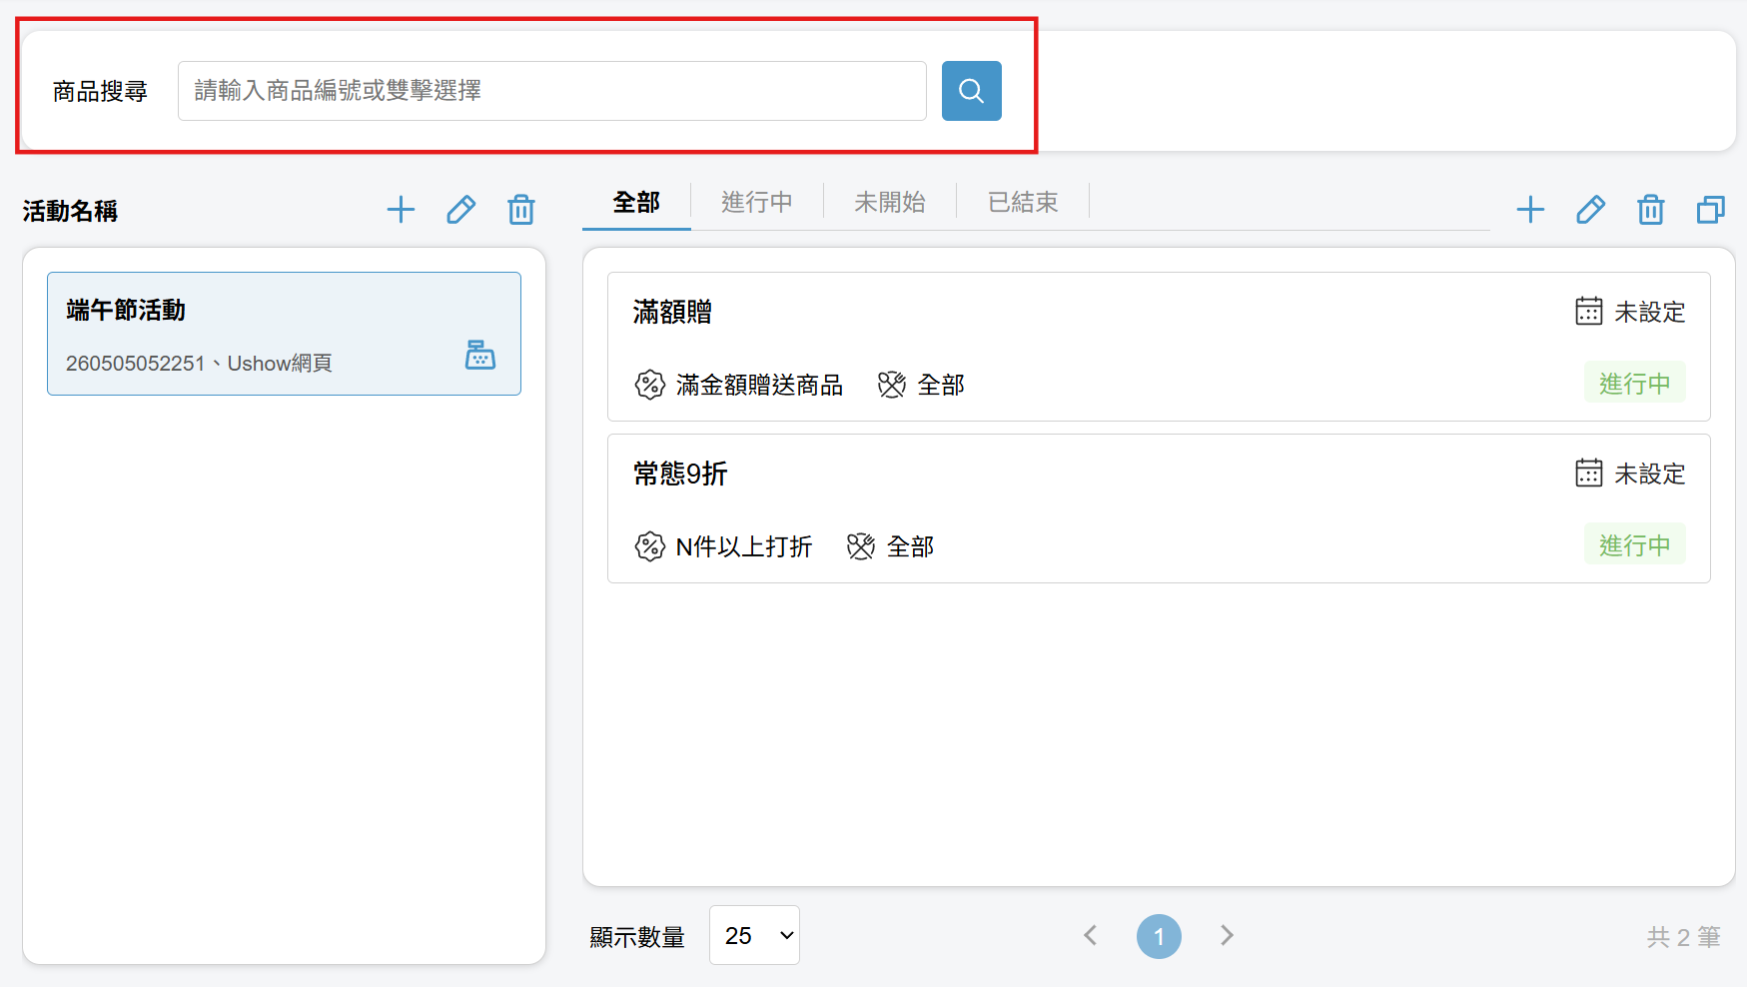
Task: Click the cash register icon on 端午節活動 card
Action: point(480,355)
